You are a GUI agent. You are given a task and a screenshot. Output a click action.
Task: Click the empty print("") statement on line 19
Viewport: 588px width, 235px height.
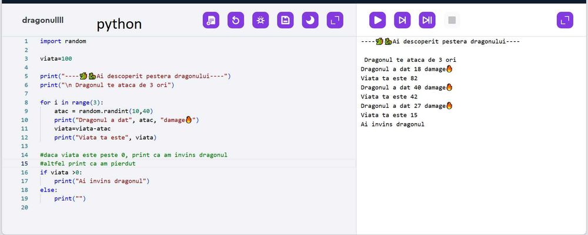[70, 198]
